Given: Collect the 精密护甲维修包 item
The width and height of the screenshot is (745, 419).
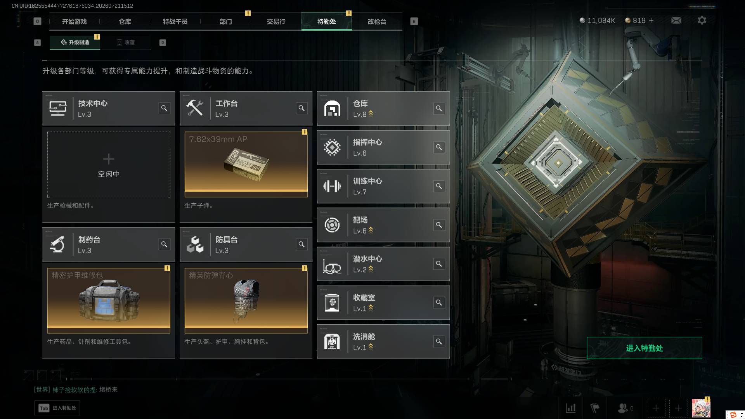Looking at the screenshot, I should (x=109, y=300).
